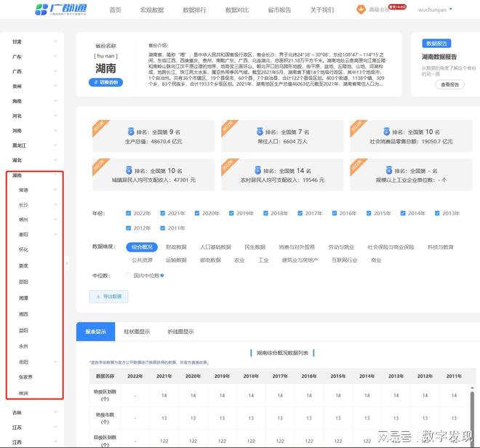Screen dimensions: 480x448
Task: Click the orange VIP member icon
Action: click(361, 9)
